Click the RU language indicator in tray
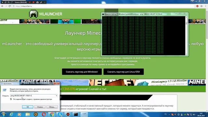Image resolution: width=208 pixels, height=117 pixels. pos(165,114)
